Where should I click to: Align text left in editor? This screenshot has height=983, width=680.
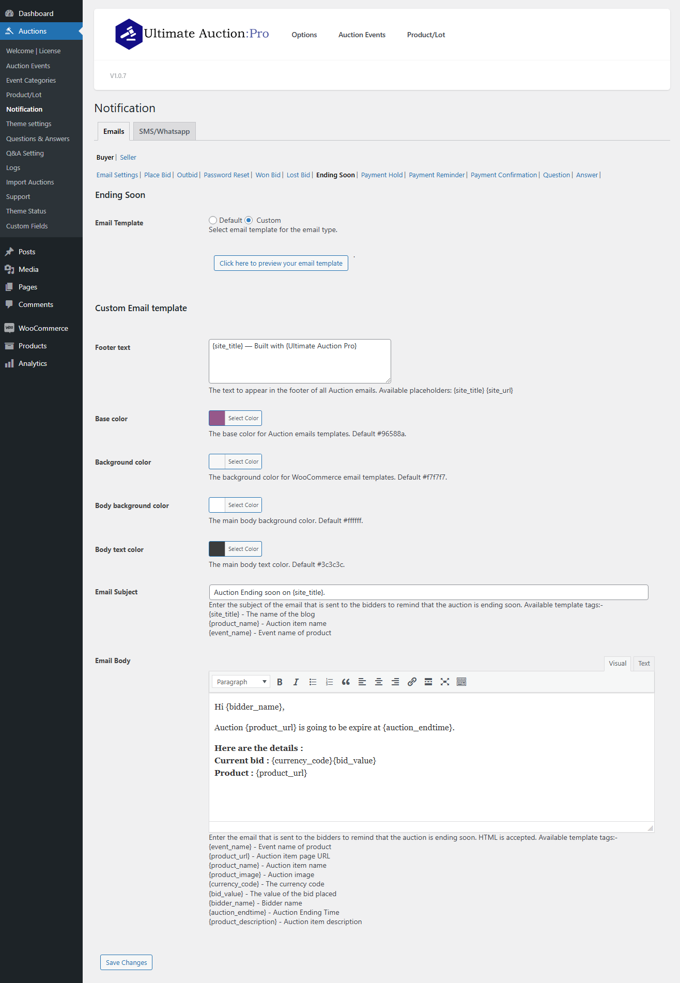pyautogui.click(x=362, y=682)
